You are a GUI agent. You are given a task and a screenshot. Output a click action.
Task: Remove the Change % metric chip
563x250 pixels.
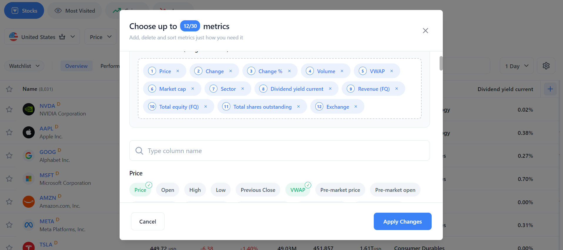289,71
